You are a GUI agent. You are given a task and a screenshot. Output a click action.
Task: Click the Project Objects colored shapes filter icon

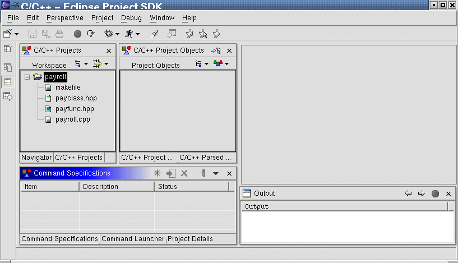click(x=218, y=63)
